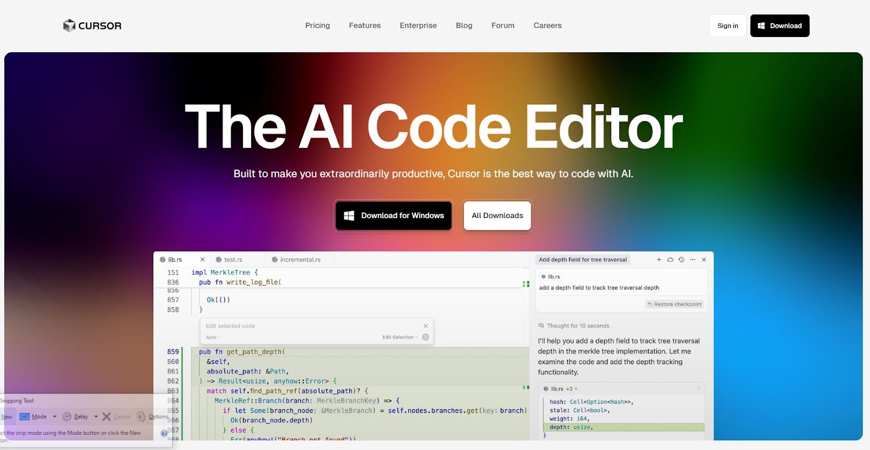Close the lib.rs tab

(202, 260)
